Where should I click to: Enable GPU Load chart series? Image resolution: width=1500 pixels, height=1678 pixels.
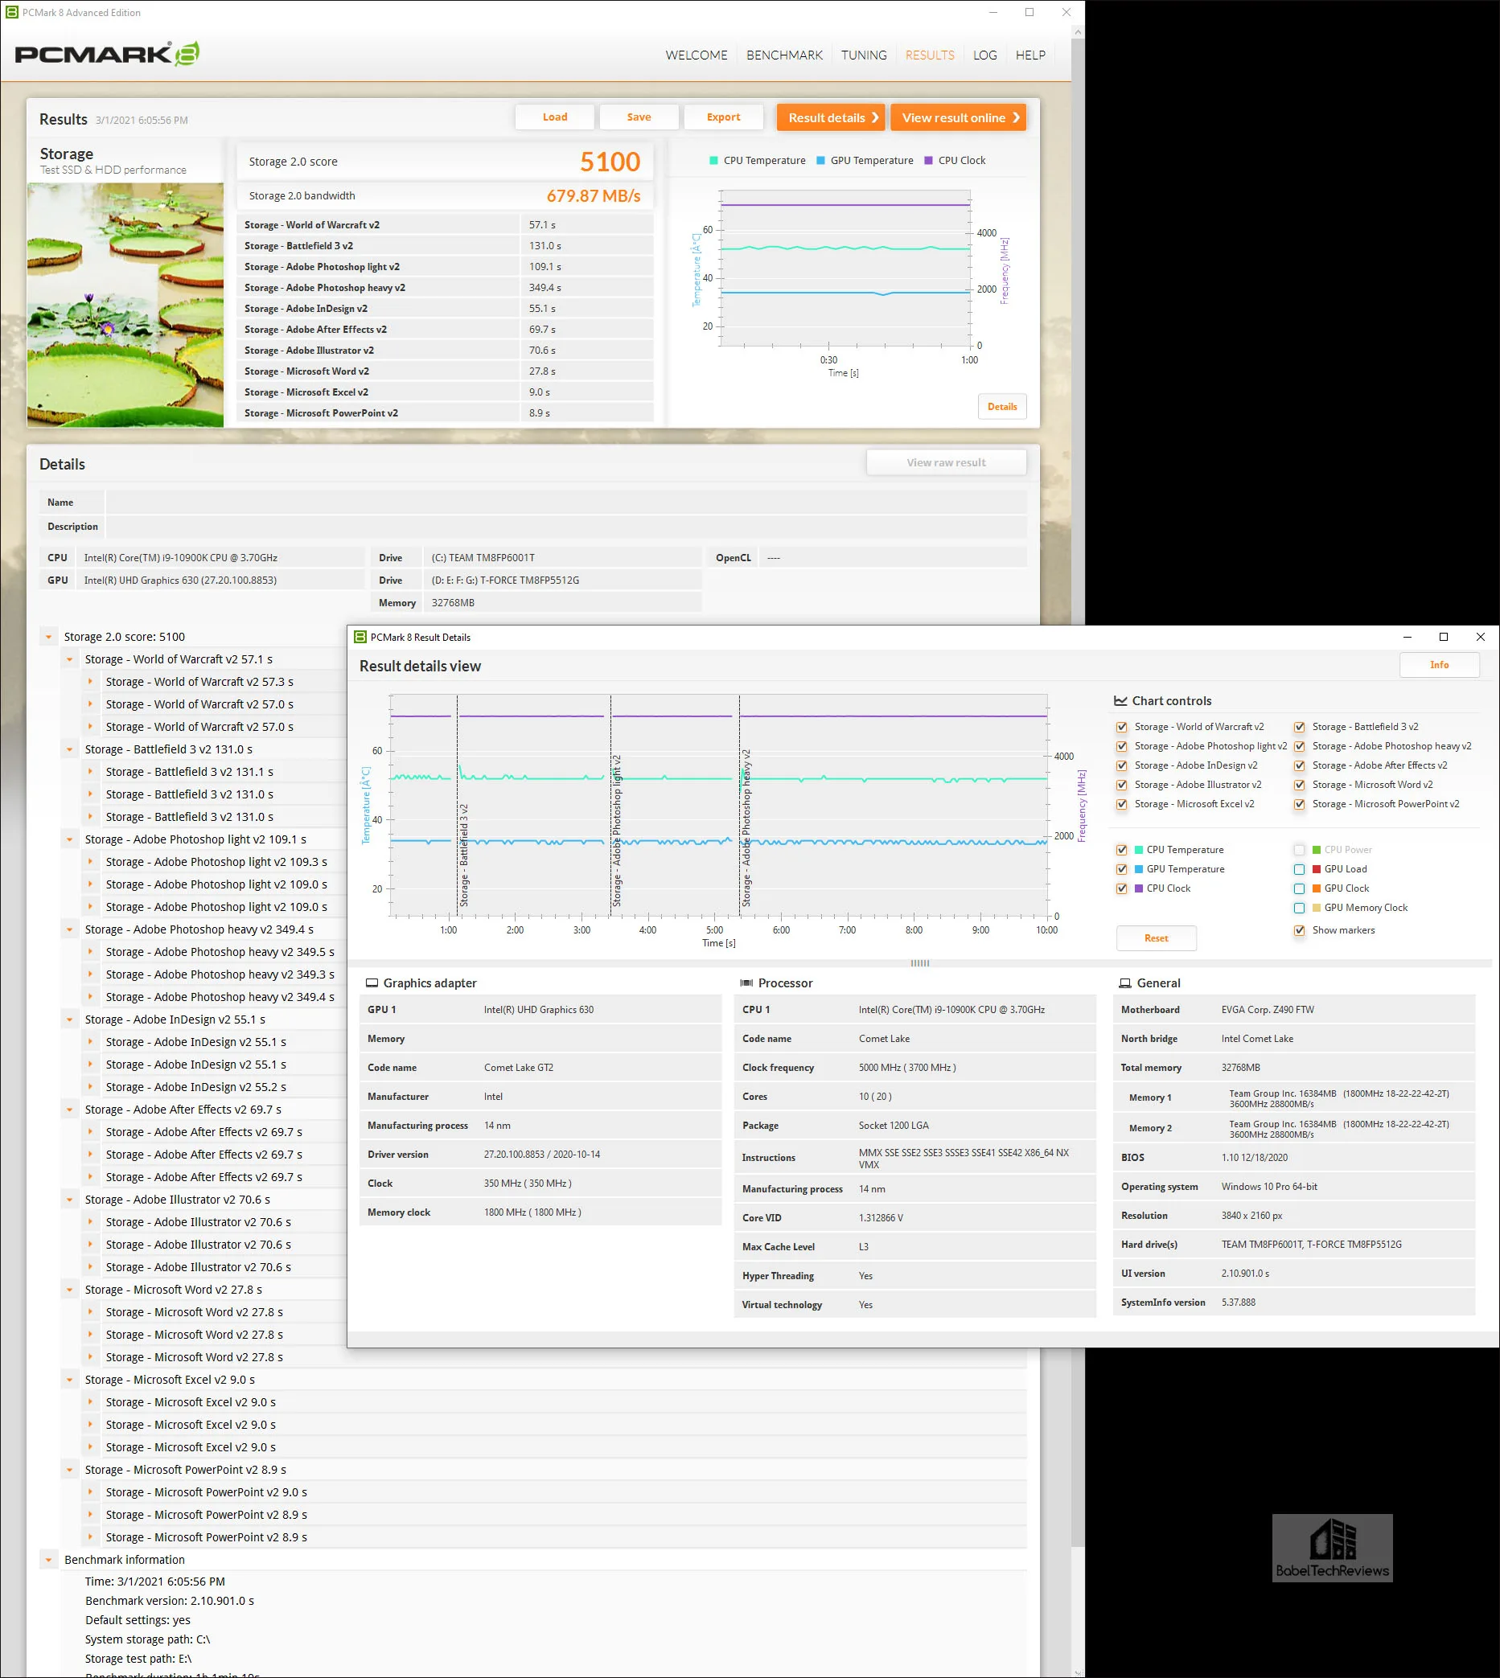coord(1299,869)
